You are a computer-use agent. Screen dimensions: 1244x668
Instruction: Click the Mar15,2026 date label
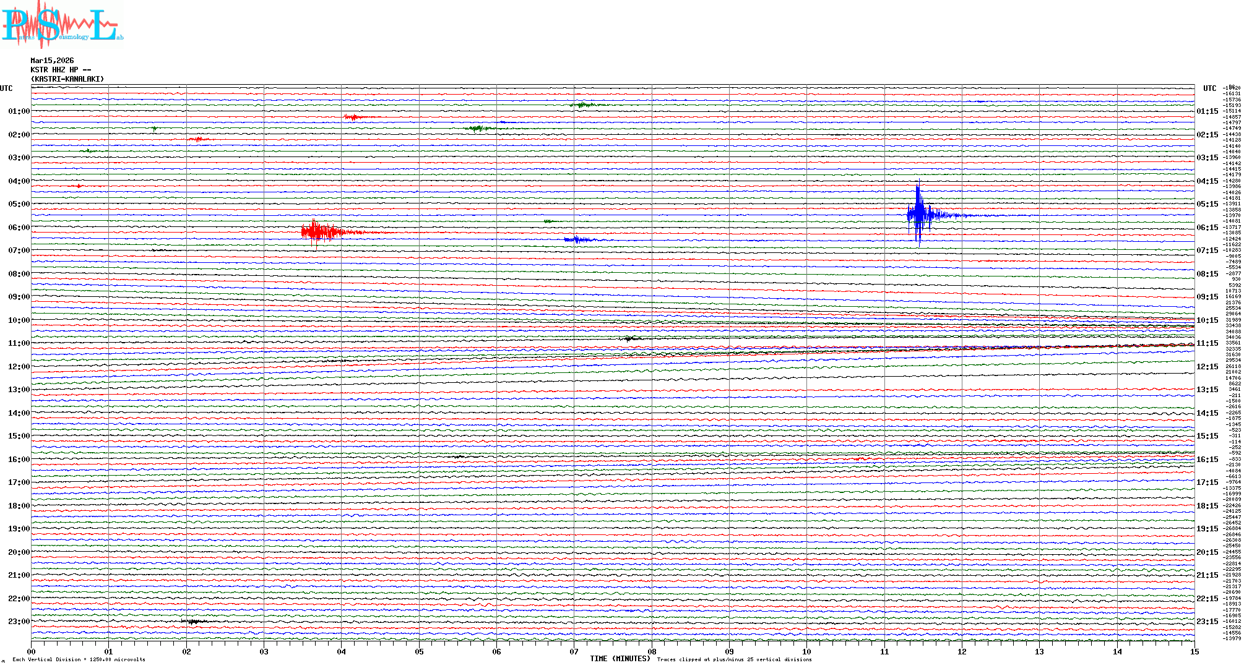52,61
